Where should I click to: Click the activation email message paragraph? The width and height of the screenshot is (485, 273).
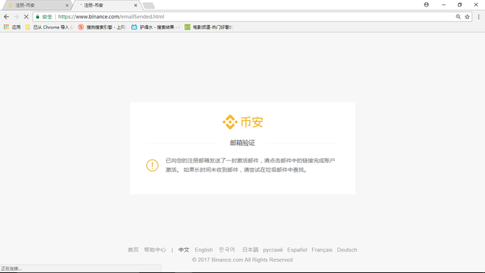click(x=250, y=165)
